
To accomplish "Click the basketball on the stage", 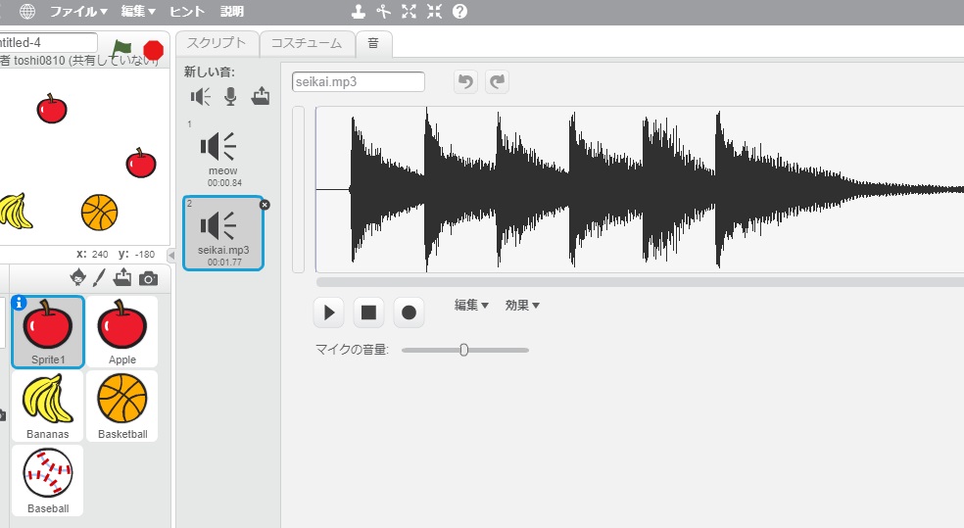I will pyautogui.click(x=99, y=213).
